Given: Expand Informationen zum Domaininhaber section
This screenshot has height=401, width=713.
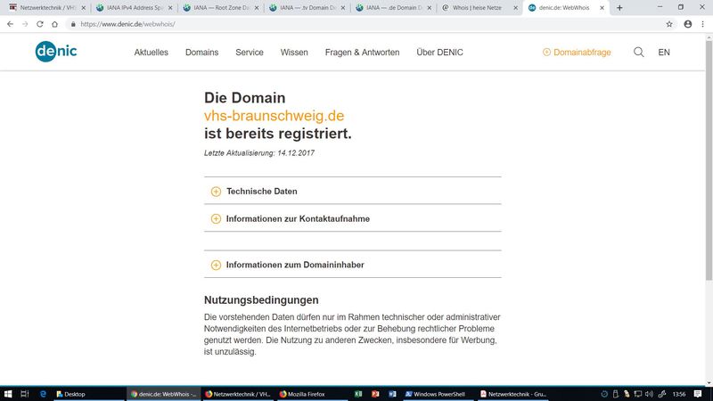Looking at the screenshot, I should point(352,265).
